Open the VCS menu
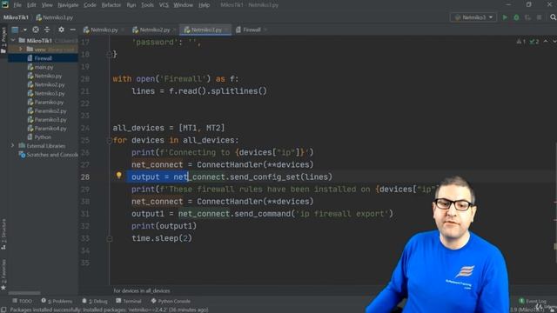Viewport: 557px width, 313px height. point(164,5)
